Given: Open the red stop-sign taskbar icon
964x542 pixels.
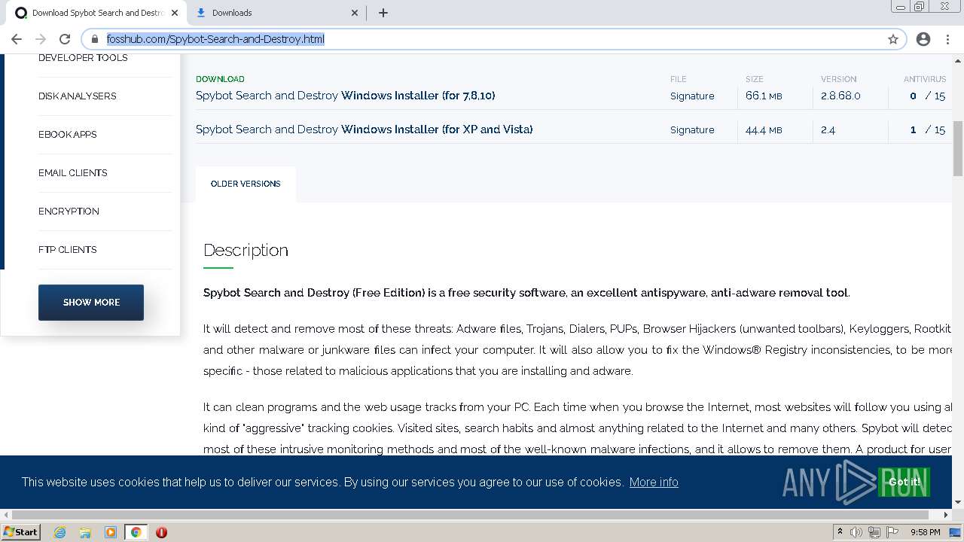Looking at the screenshot, I should 161,532.
